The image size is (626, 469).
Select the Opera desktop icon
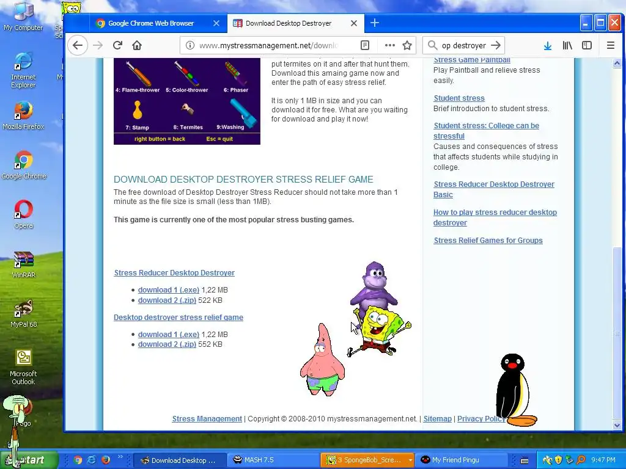click(24, 214)
